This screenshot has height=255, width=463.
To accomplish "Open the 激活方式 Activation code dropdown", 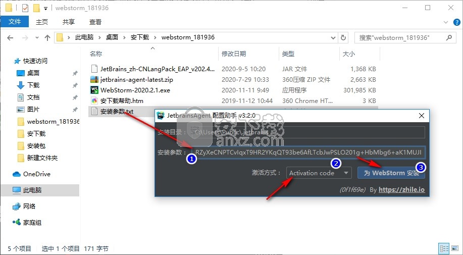I will tap(319, 173).
